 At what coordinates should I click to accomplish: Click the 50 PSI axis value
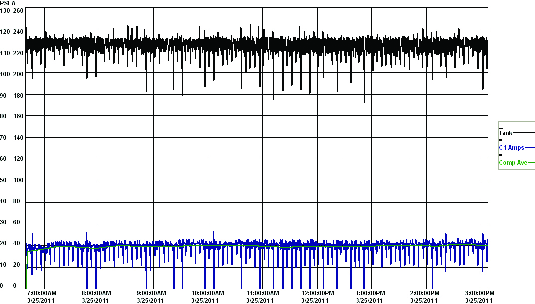pyautogui.click(x=3, y=180)
